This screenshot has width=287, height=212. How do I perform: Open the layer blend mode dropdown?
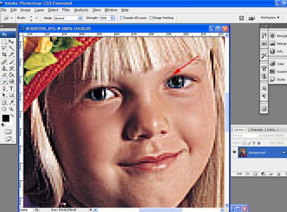coord(247,135)
